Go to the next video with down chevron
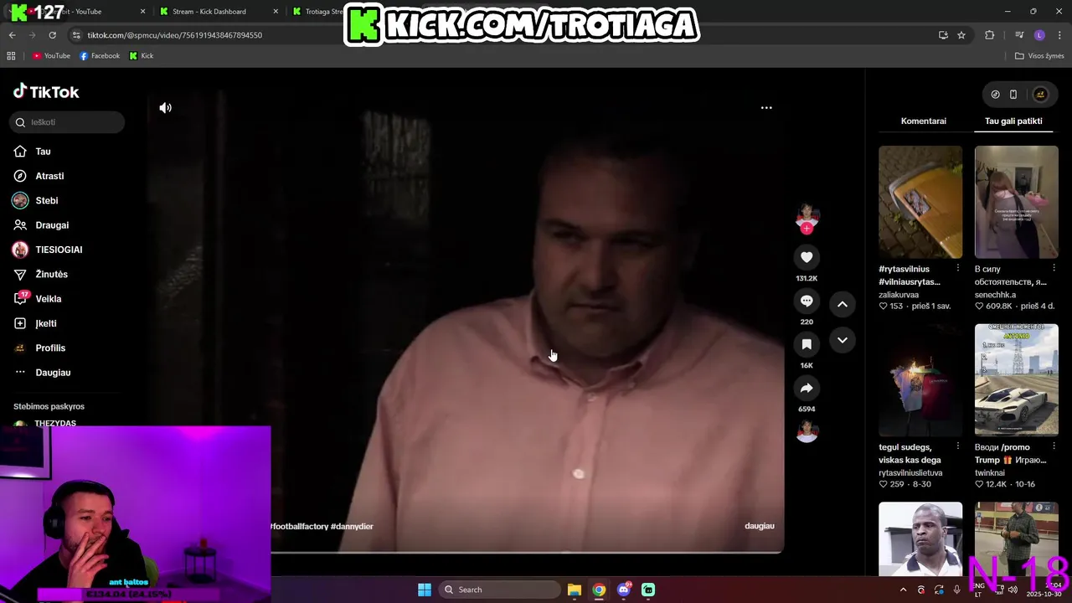 (x=843, y=340)
